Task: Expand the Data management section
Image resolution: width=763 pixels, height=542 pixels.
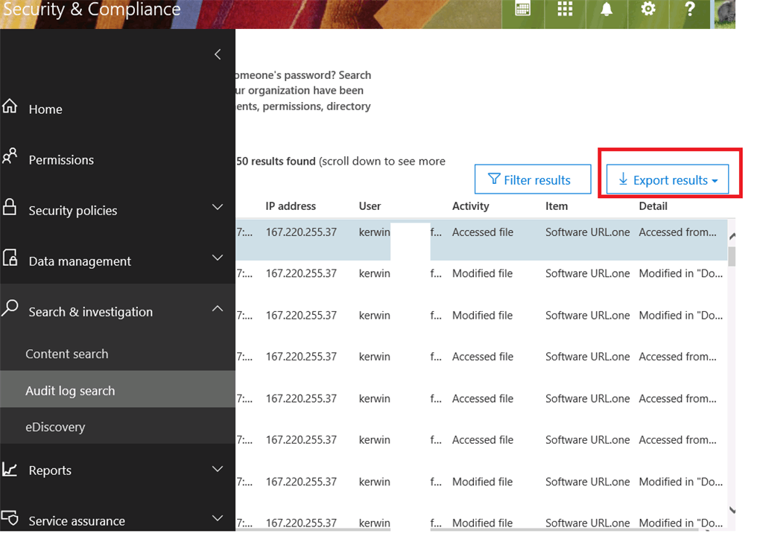Action: (218, 258)
